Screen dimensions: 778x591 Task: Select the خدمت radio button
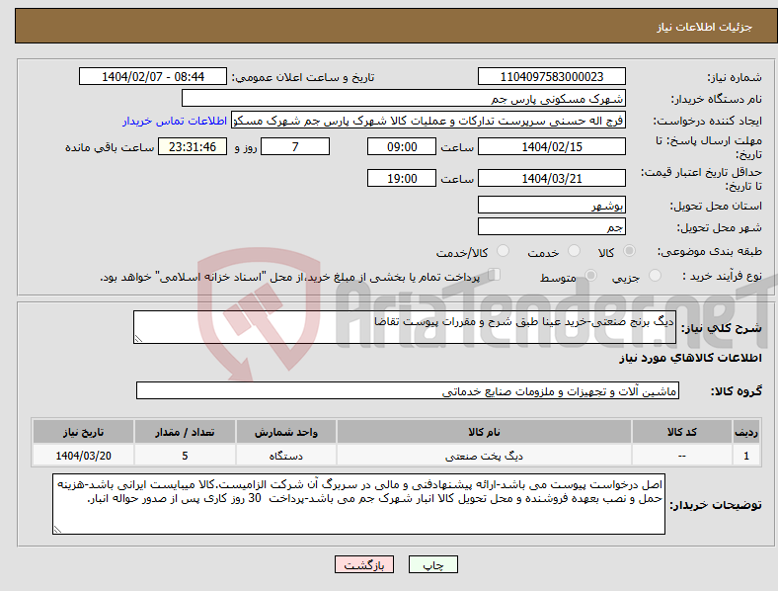(x=574, y=251)
